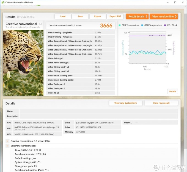187x172 pixels.
Task: Click the INTEL SSDPEKKW020T8 drive entry
Action: tap(88, 127)
